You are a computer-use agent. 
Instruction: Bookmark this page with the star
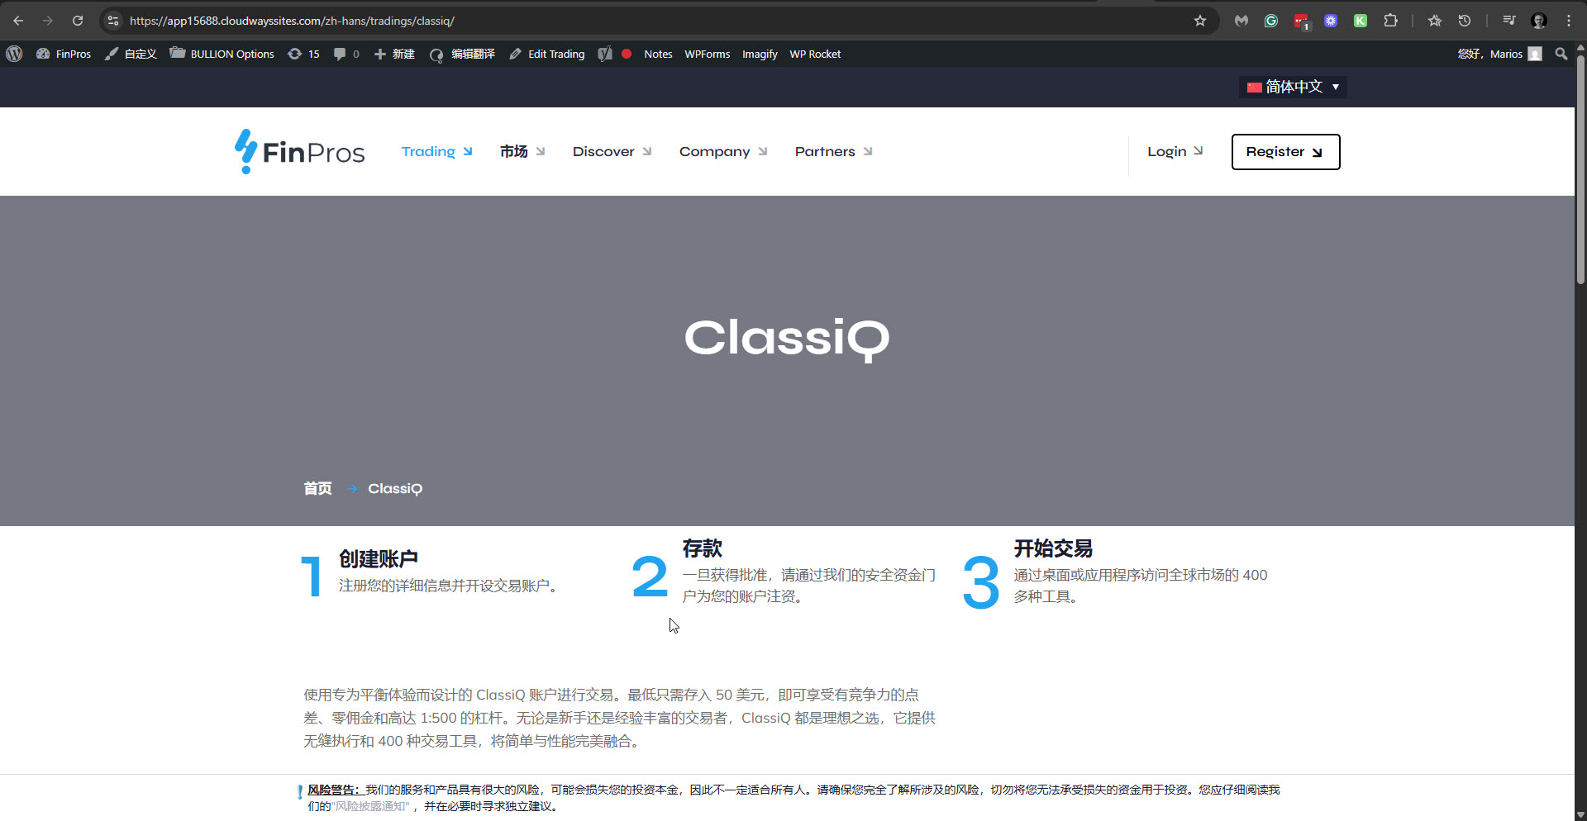[x=1200, y=21]
